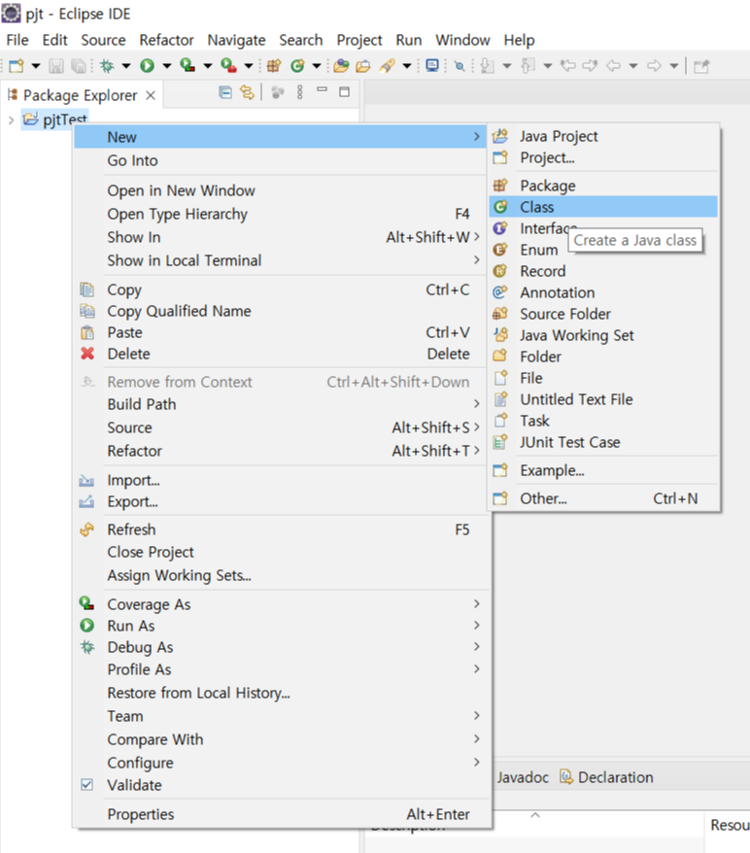Open the Refactor menu in menu bar

pyautogui.click(x=166, y=40)
